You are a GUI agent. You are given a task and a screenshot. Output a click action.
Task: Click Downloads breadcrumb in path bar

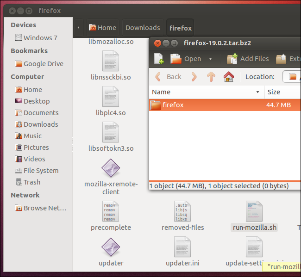(x=143, y=28)
